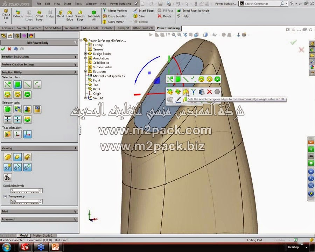Undo last PowerBody edit
315x252 pixels.
(15, 49)
